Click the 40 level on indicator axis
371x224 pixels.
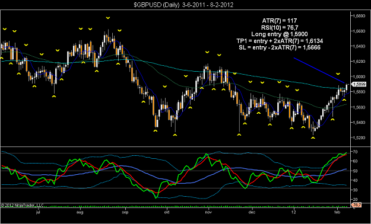(355, 180)
